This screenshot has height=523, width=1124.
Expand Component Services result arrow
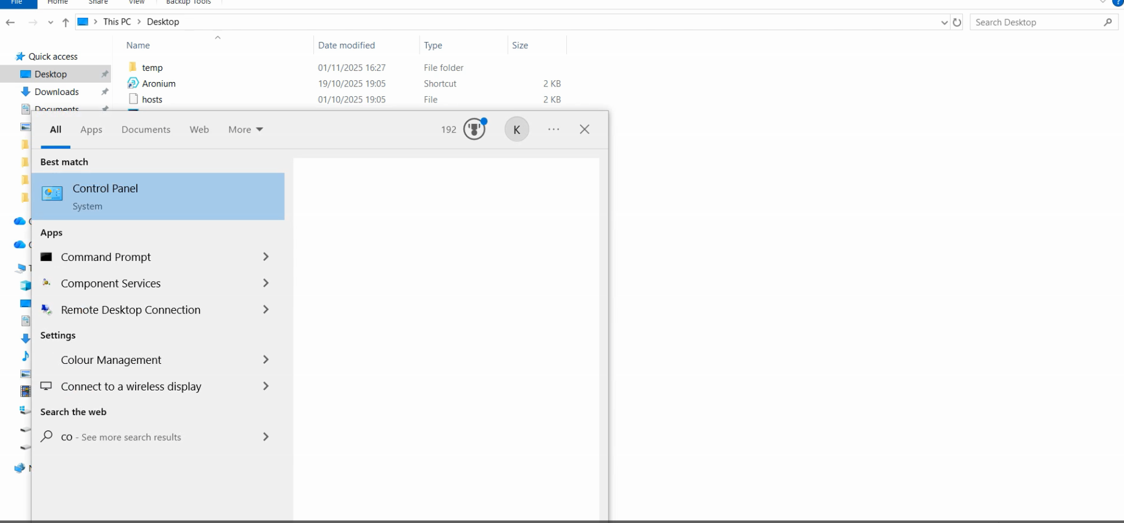click(x=266, y=283)
